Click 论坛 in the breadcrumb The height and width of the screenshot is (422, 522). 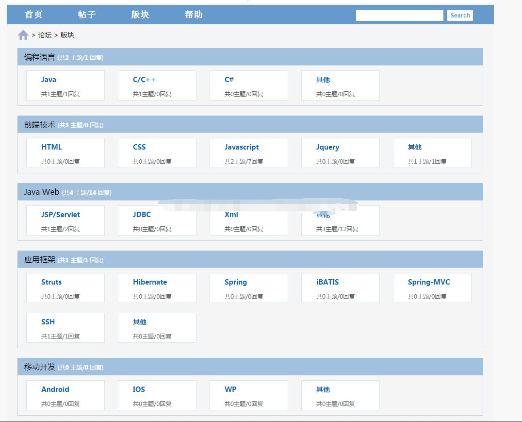point(45,35)
